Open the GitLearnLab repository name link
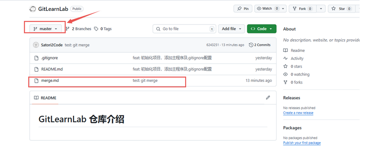The height and width of the screenshot is (155, 365). click(53, 9)
